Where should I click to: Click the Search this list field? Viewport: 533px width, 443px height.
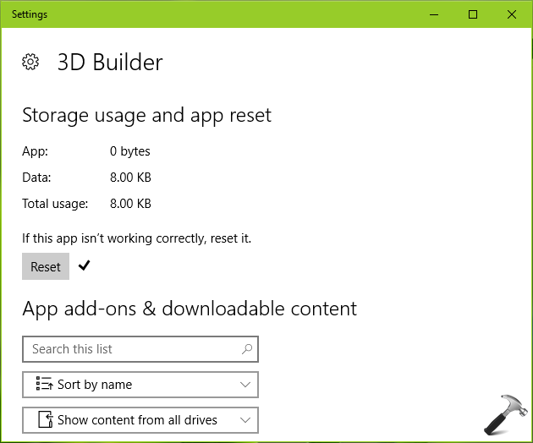[x=140, y=349]
